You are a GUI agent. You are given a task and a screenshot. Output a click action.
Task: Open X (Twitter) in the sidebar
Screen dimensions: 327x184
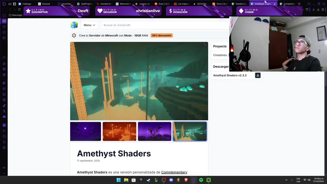[4, 111]
